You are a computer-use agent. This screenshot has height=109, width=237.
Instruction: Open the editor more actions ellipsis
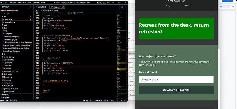(x=126, y=7)
